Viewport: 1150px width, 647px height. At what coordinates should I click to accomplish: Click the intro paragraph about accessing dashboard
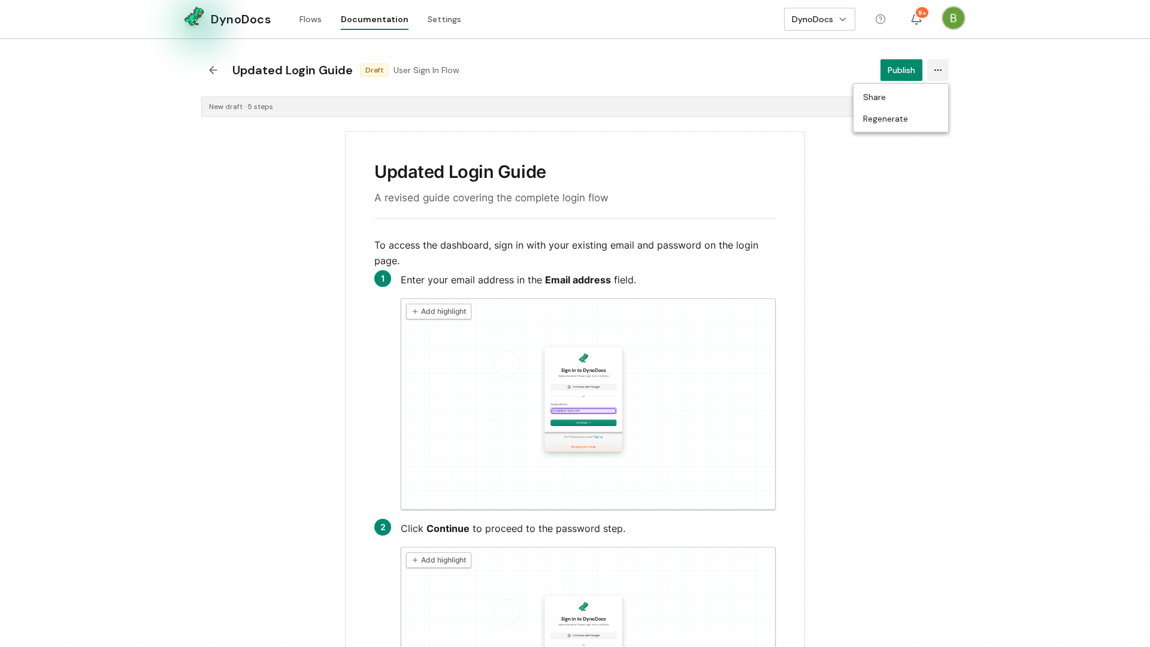(x=566, y=253)
